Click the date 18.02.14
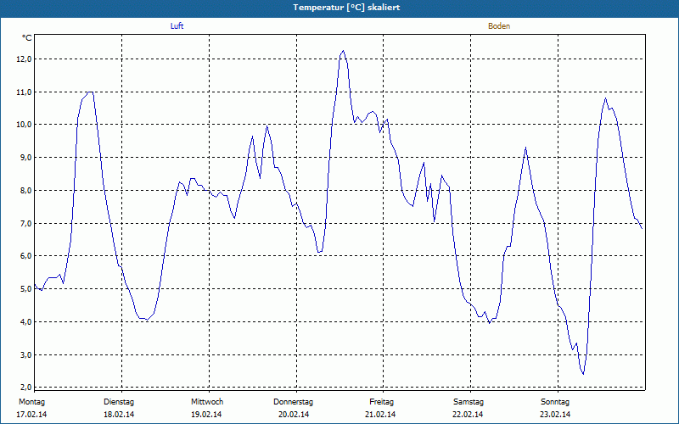The image size is (679, 424). pyautogui.click(x=119, y=415)
